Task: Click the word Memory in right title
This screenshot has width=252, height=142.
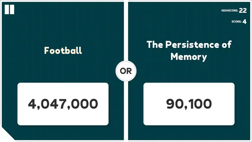Action: [189, 56]
